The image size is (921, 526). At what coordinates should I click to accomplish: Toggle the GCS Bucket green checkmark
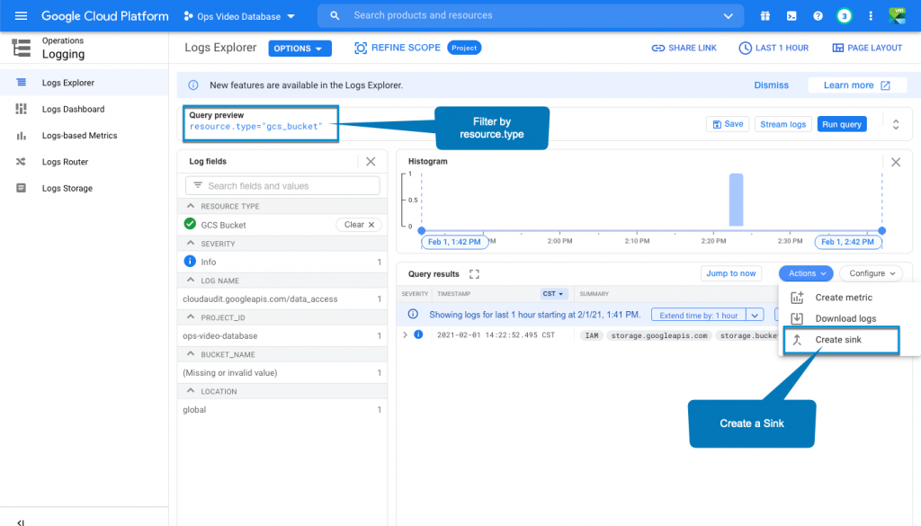point(190,224)
